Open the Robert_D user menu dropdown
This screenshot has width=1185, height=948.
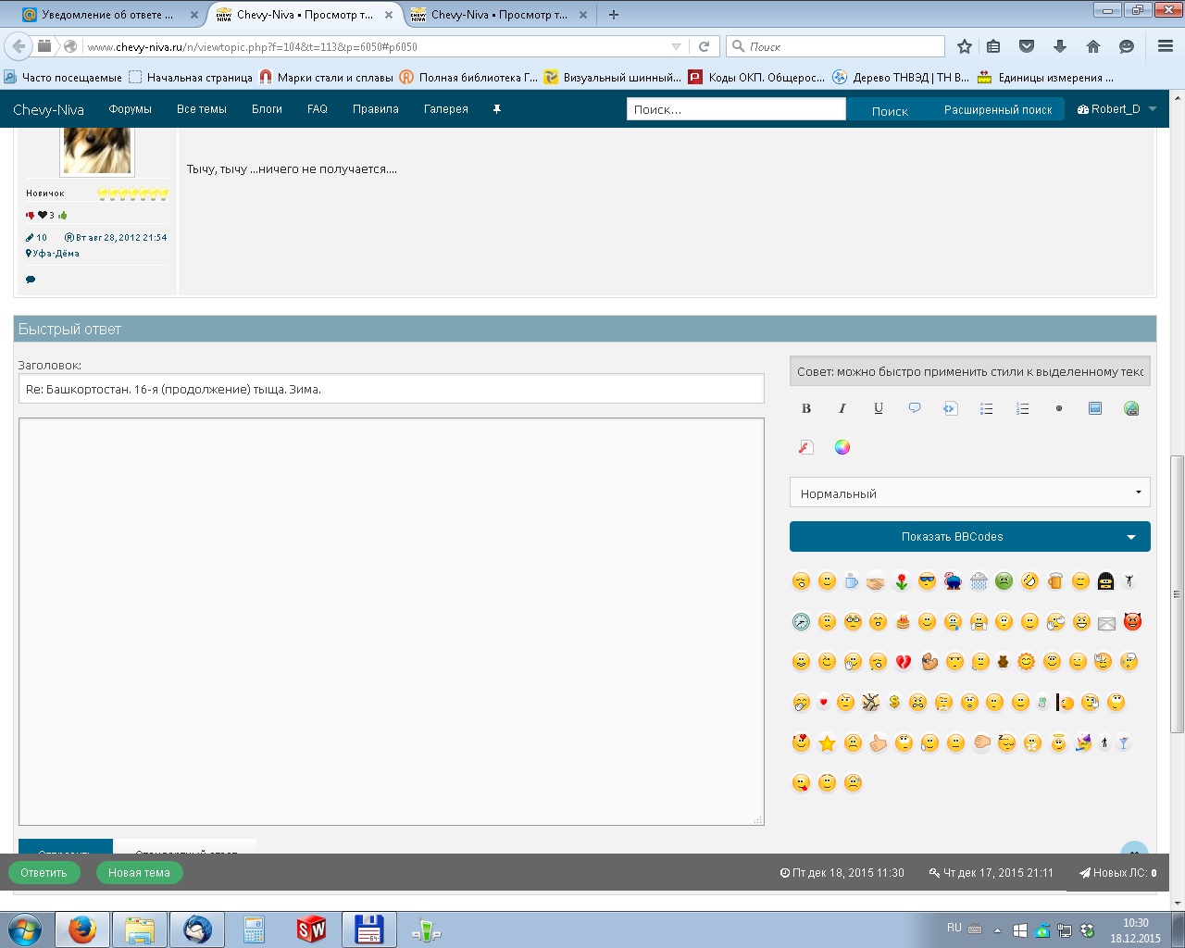coord(1117,109)
